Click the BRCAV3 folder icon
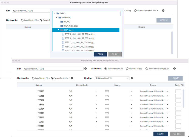Screen dimensions: 189x137 (x=62, y=22)
